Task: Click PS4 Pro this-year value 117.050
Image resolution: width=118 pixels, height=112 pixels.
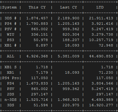Action: click(x=40, y=78)
